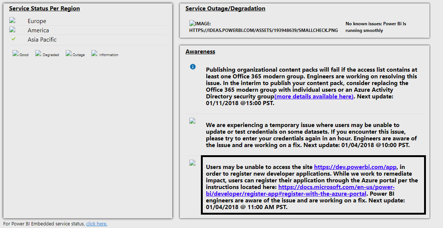Click the Information legend icon
The width and height of the screenshot is (443, 228).
(x=94, y=53)
